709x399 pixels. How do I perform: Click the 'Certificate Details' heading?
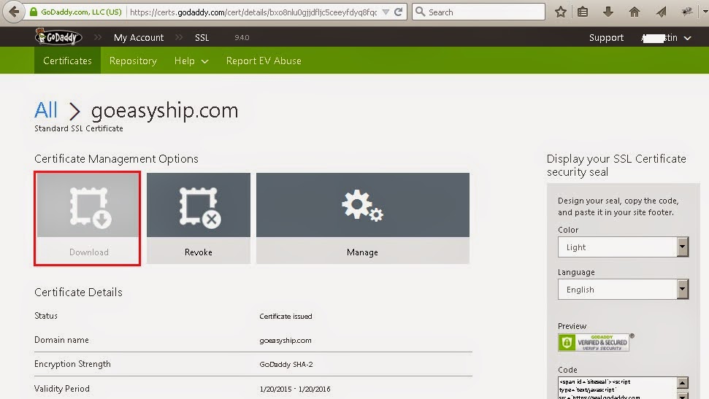tap(78, 293)
